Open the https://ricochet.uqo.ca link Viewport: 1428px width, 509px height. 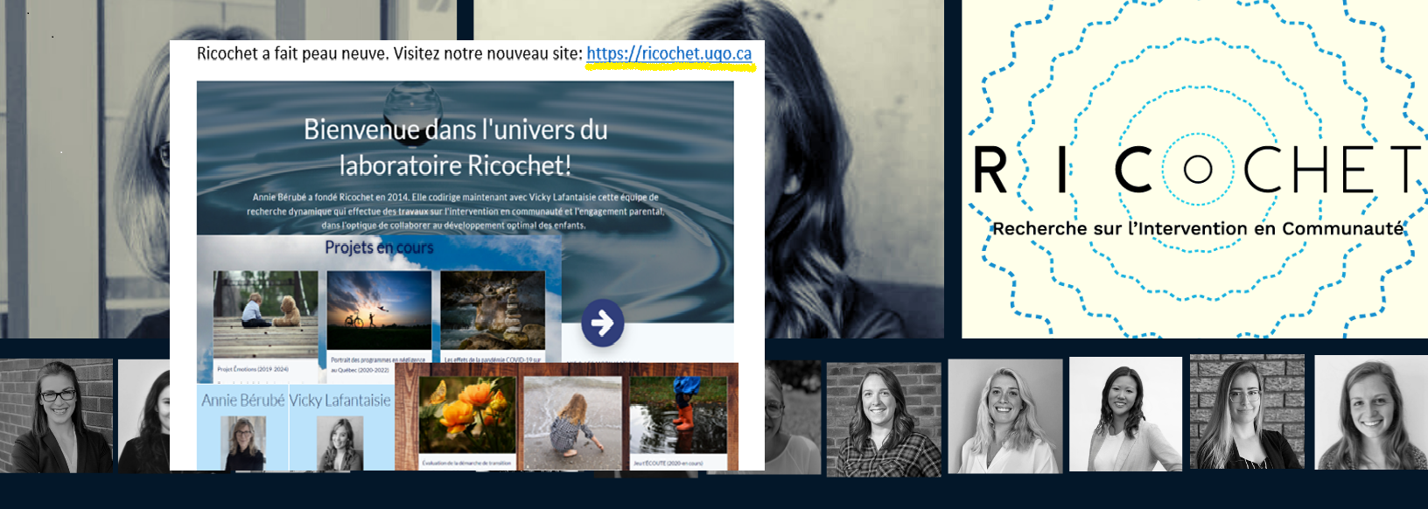click(668, 53)
